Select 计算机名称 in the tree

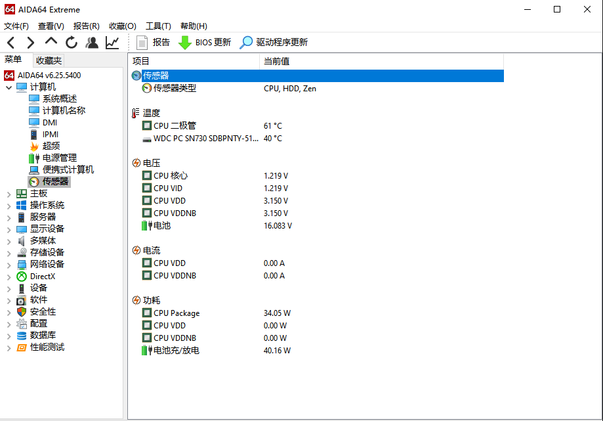pyautogui.click(x=57, y=110)
